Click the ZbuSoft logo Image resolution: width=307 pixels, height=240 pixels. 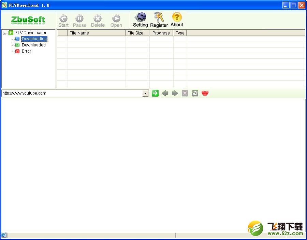point(28,20)
